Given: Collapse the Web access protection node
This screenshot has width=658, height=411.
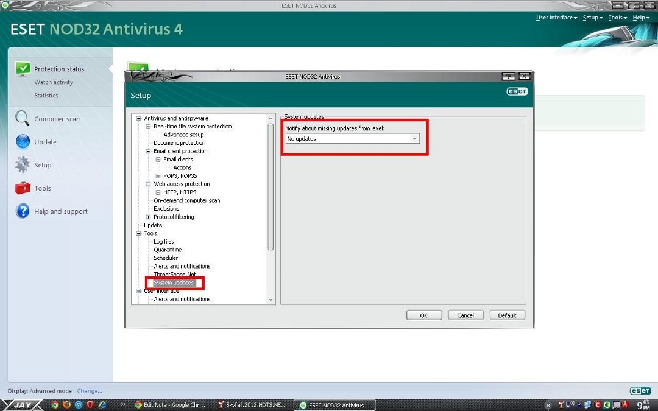Looking at the screenshot, I should (148, 184).
